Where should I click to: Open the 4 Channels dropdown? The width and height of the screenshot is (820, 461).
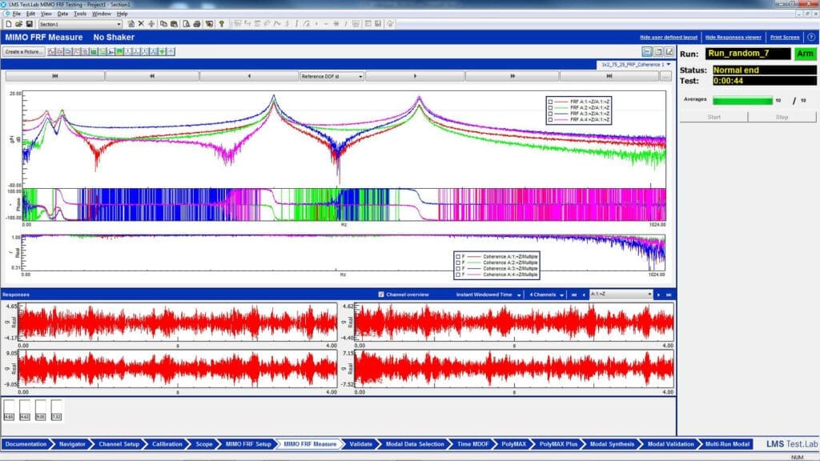[x=548, y=295]
